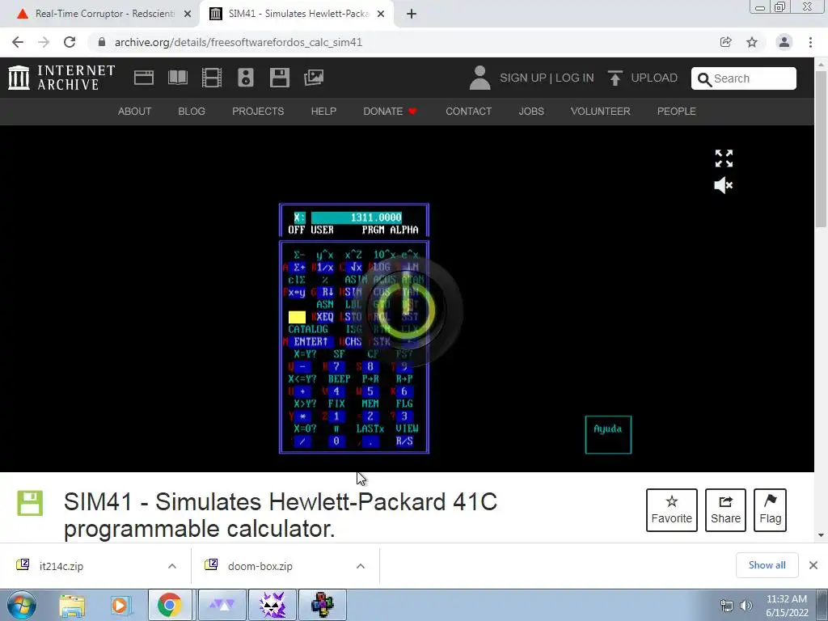Open the Web archive icon
Screen dimensions: 828x621
tap(144, 78)
